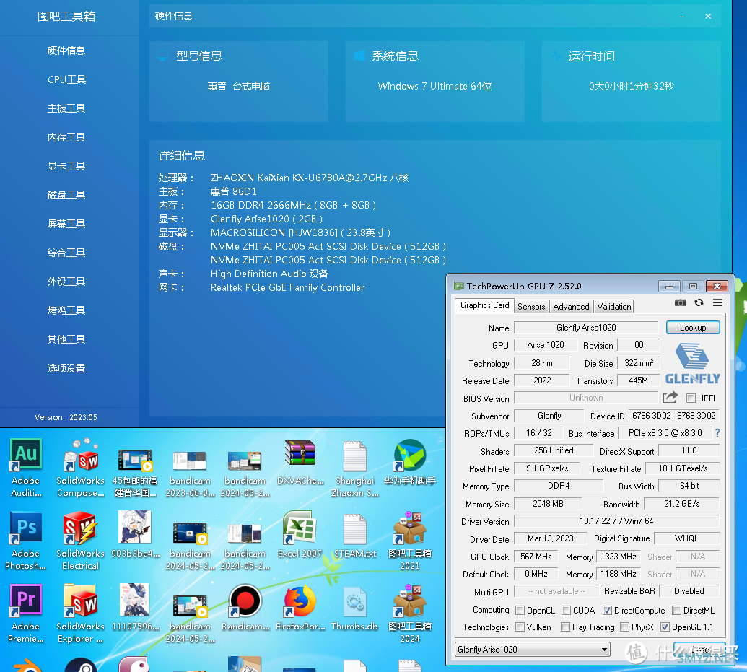Click the GLENFLY vendor logo
Screen dimensions: 747x672
point(693,364)
